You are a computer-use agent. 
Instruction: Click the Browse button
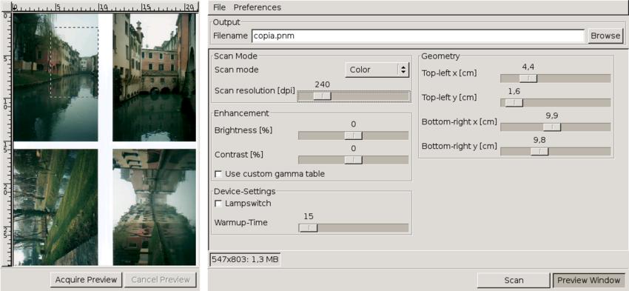coord(605,36)
